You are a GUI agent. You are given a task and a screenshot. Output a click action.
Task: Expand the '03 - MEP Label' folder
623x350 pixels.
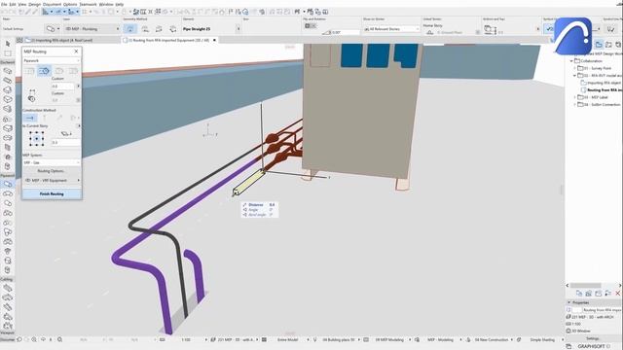575,97
